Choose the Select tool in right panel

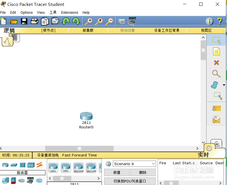pyautogui.click(x=216, y=40)
